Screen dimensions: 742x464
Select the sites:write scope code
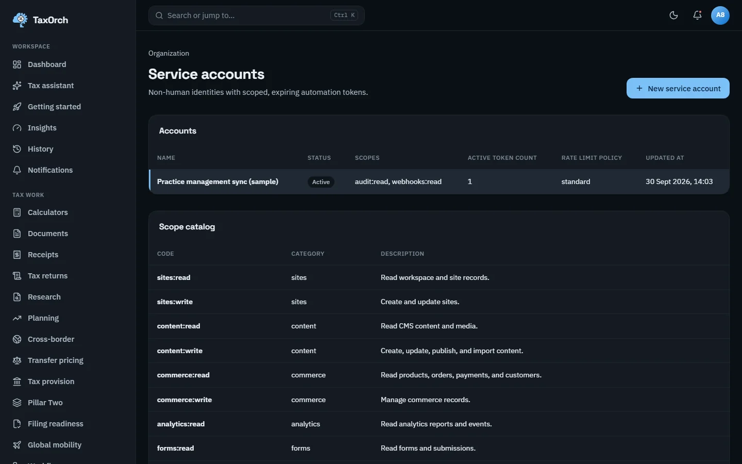point(175,302)
